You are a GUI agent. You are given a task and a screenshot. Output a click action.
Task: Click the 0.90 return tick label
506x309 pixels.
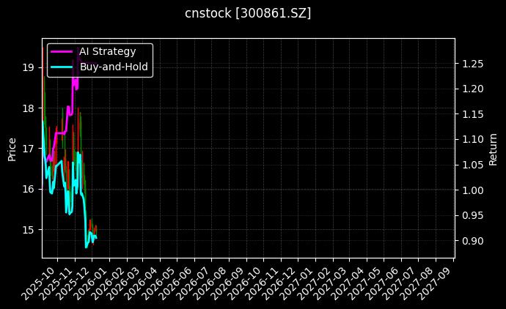pyautogui.click(x=473, y=241)
